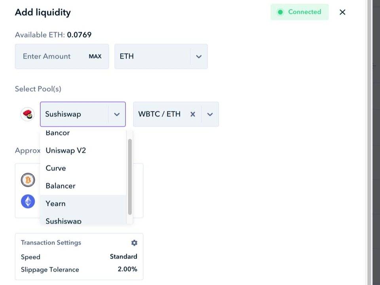Image resolution: width=380 pixels, height=285 pixels.
Task: Open the WBTC / ETH pair dropdown arrow
Action: [x=210, y=114]
